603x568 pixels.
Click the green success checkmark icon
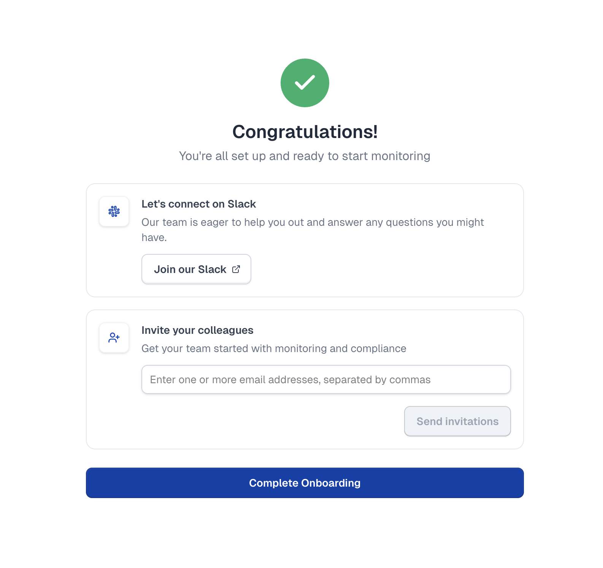pos(305,83)
